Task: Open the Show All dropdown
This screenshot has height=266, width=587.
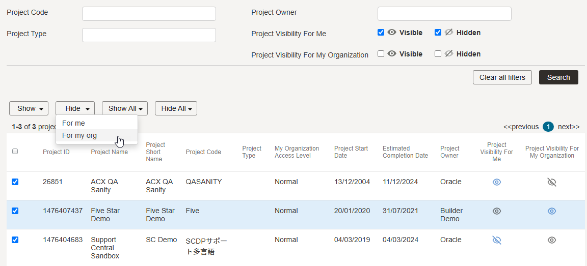Action: [125, 108]
